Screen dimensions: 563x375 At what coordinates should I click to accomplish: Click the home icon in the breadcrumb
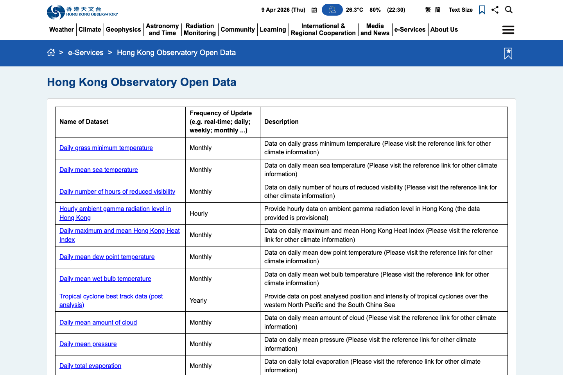point(51,52)
